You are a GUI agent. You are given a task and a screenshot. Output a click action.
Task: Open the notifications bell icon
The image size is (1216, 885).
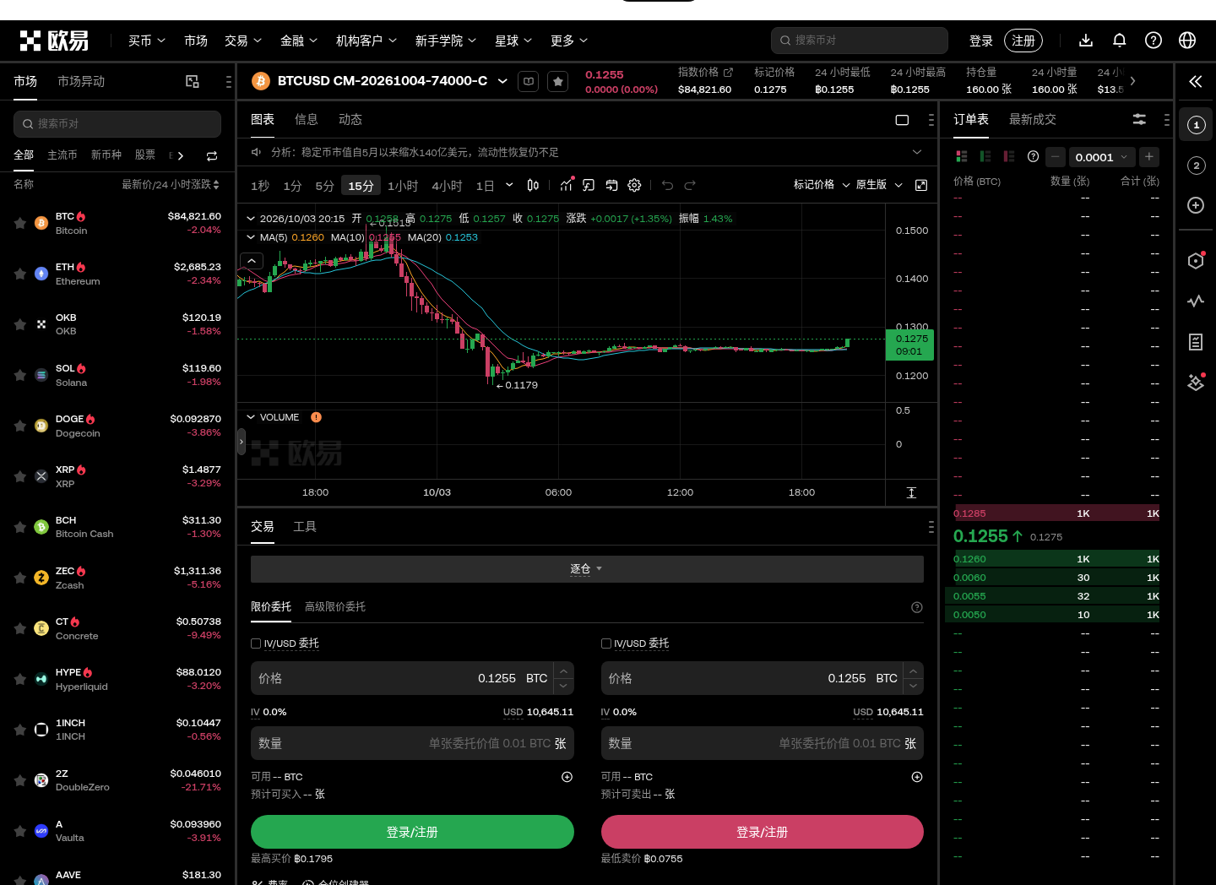pyautogui.click(x=1120, y=41)
